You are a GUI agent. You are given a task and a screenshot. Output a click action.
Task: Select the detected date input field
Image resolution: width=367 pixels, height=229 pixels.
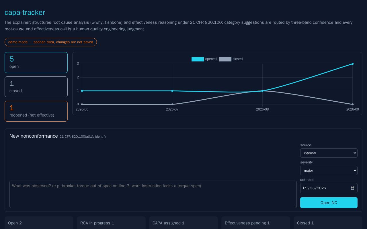pyautogui.click(x=329, y=188)
